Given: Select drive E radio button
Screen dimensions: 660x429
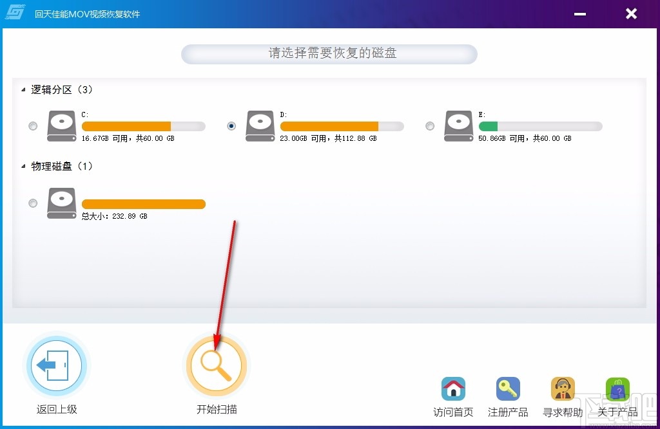Looking at the screenshot, I should tap(429, 127).
